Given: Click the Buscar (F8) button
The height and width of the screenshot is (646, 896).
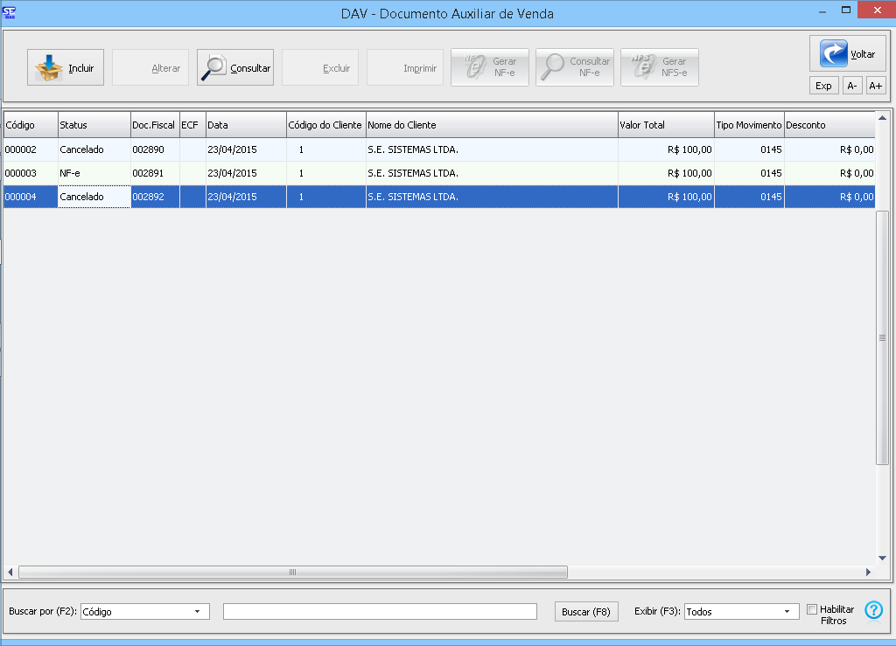Looking at the screenshot, I should pos(585,612).
